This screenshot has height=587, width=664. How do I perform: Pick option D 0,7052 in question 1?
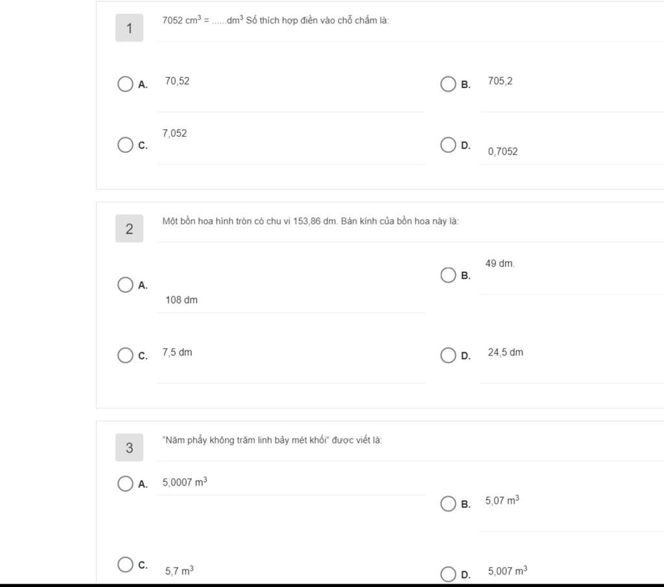(448, 145)
